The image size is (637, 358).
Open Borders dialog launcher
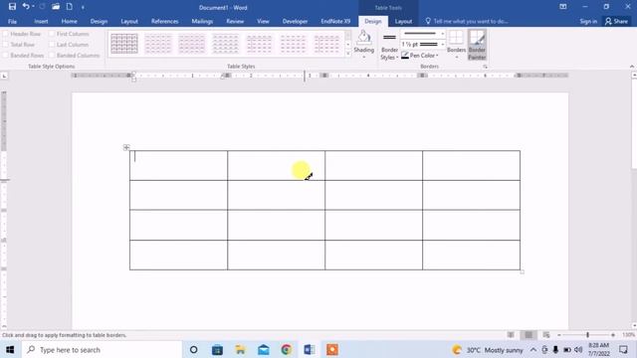pos(485,67)
